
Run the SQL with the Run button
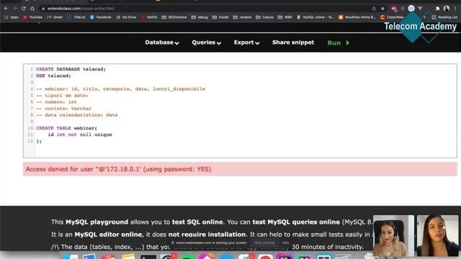click(x=339, y=43)
